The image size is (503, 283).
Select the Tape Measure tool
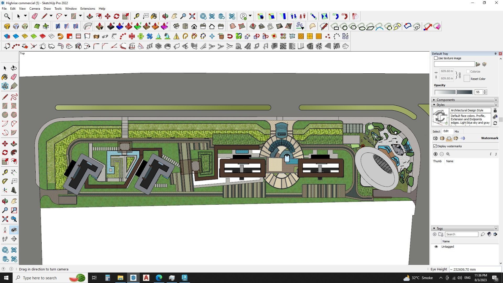tap(5, 172)
